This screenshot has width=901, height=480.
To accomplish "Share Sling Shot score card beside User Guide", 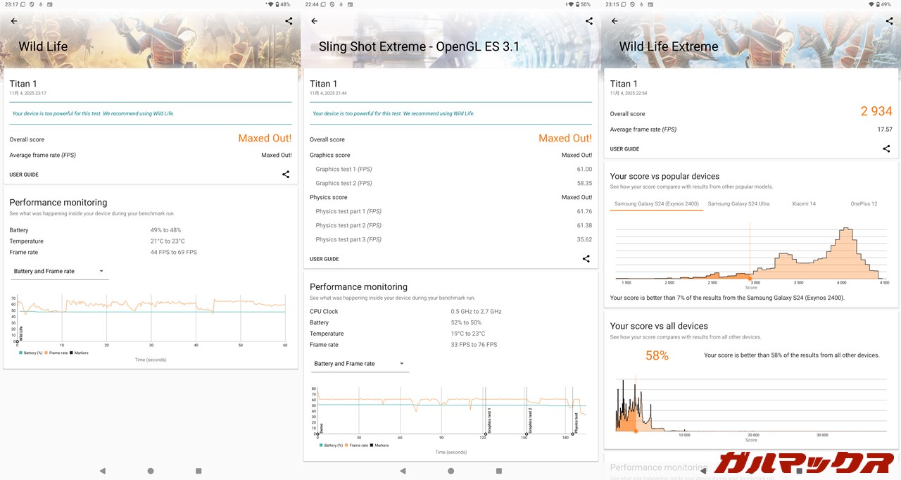I will 586,259.
